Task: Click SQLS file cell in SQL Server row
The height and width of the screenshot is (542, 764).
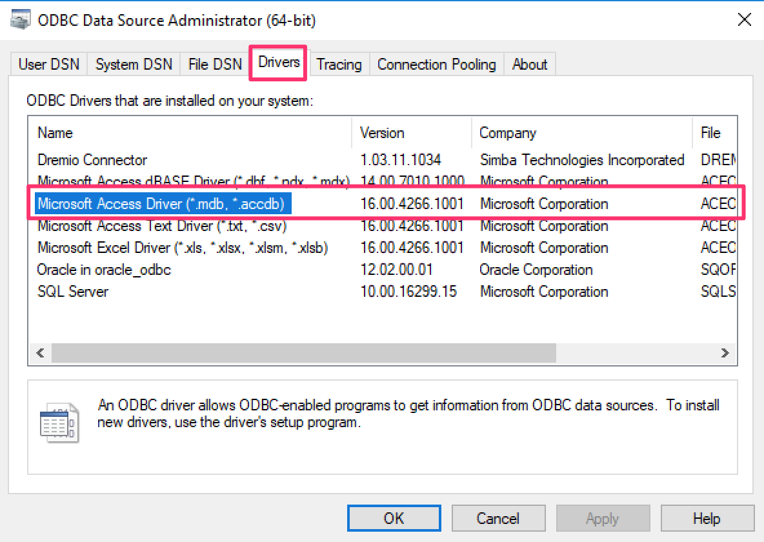Action: pos(718,292)
